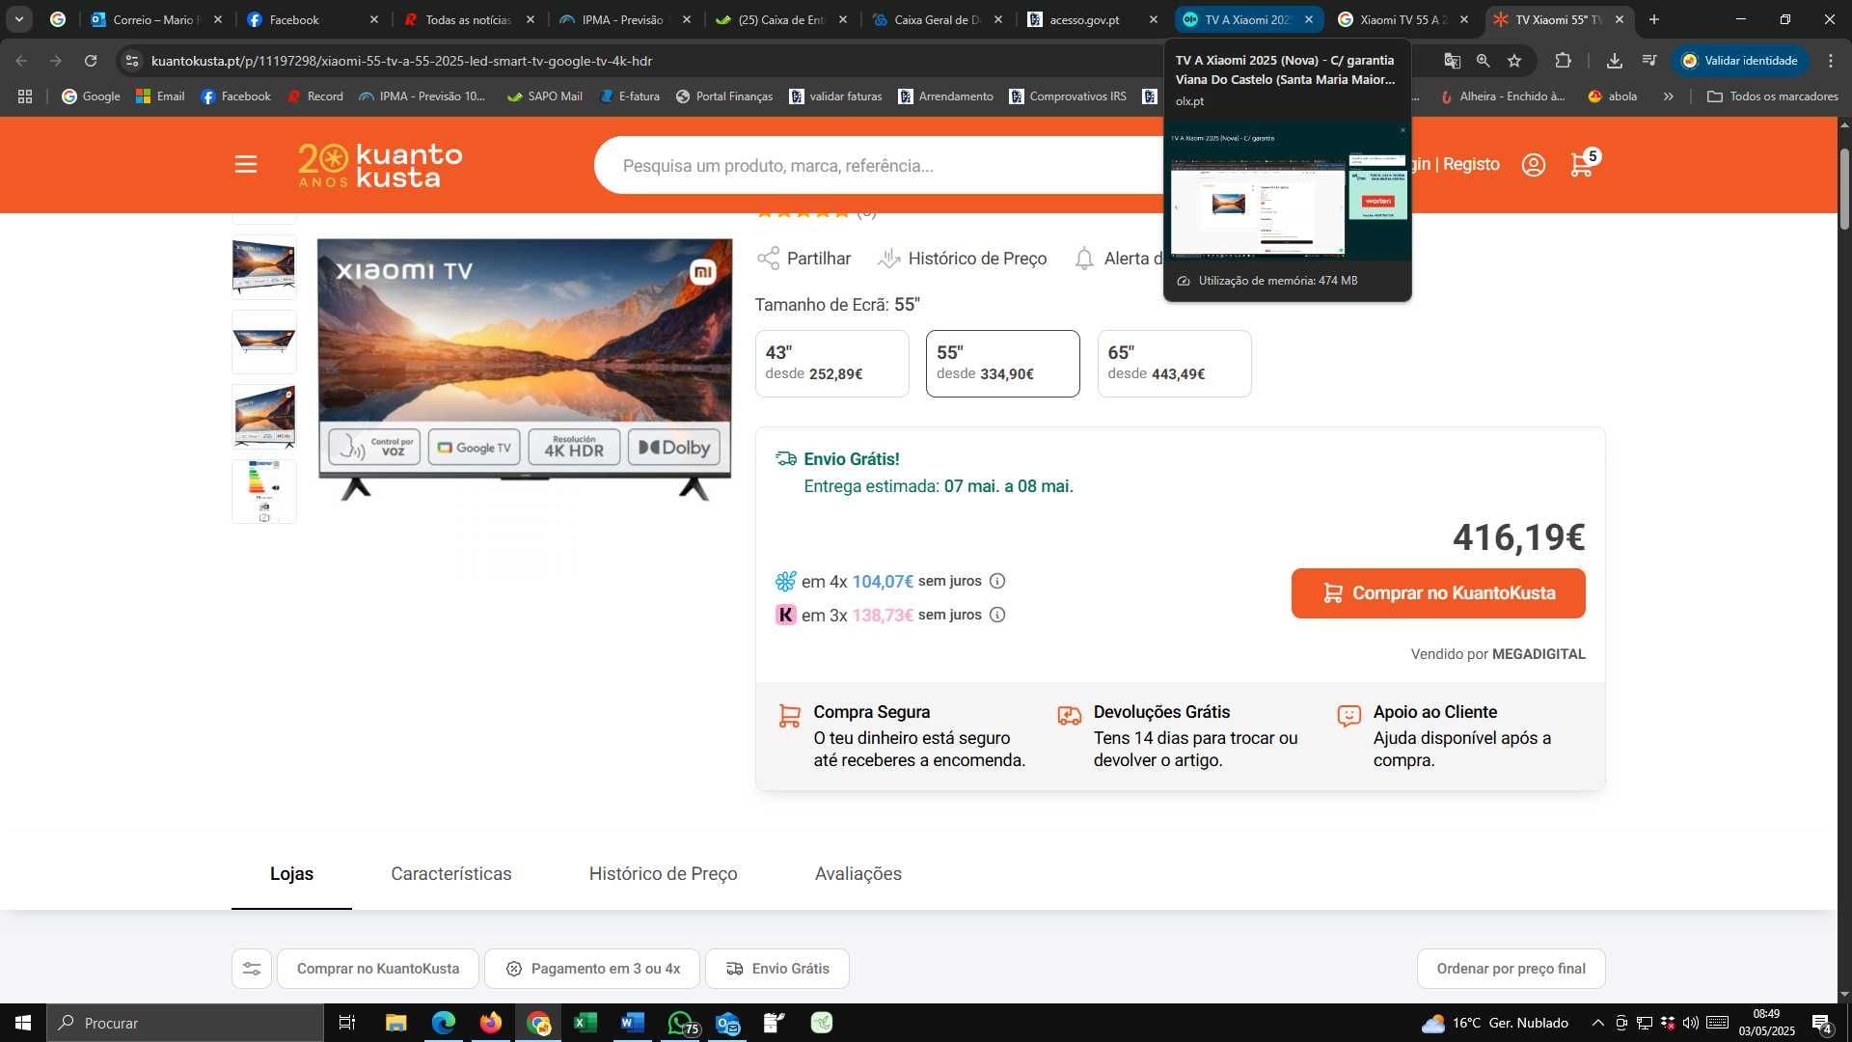Open Excel from the taskbar
Screen dimensions: 1852x1042
pyautogui.click(x=585, y=1023)
